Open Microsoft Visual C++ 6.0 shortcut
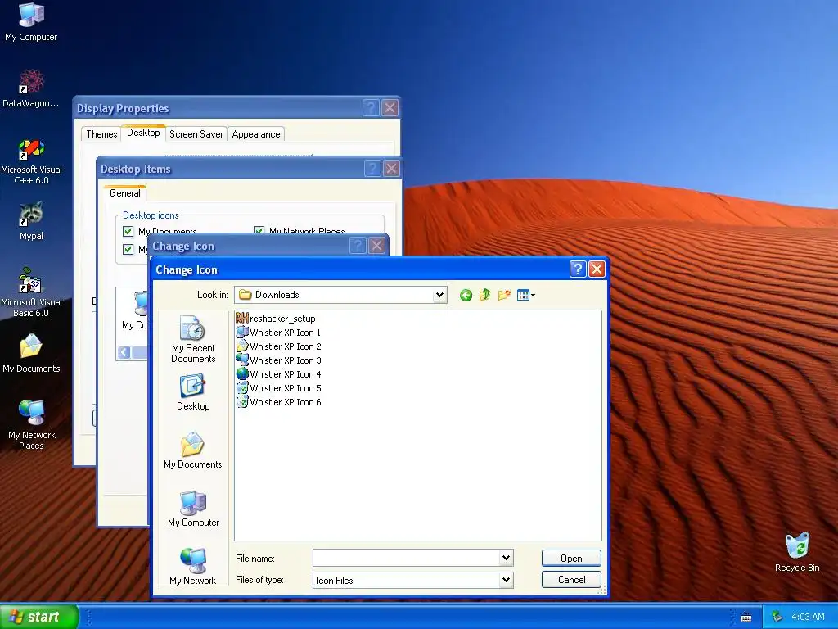838x629 pixels. point(31,161)
